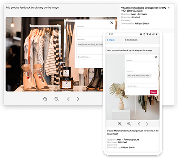Click the 'Search here' field in desktop popup
Viewport: 178px width, 160px height.
[90, 57]
